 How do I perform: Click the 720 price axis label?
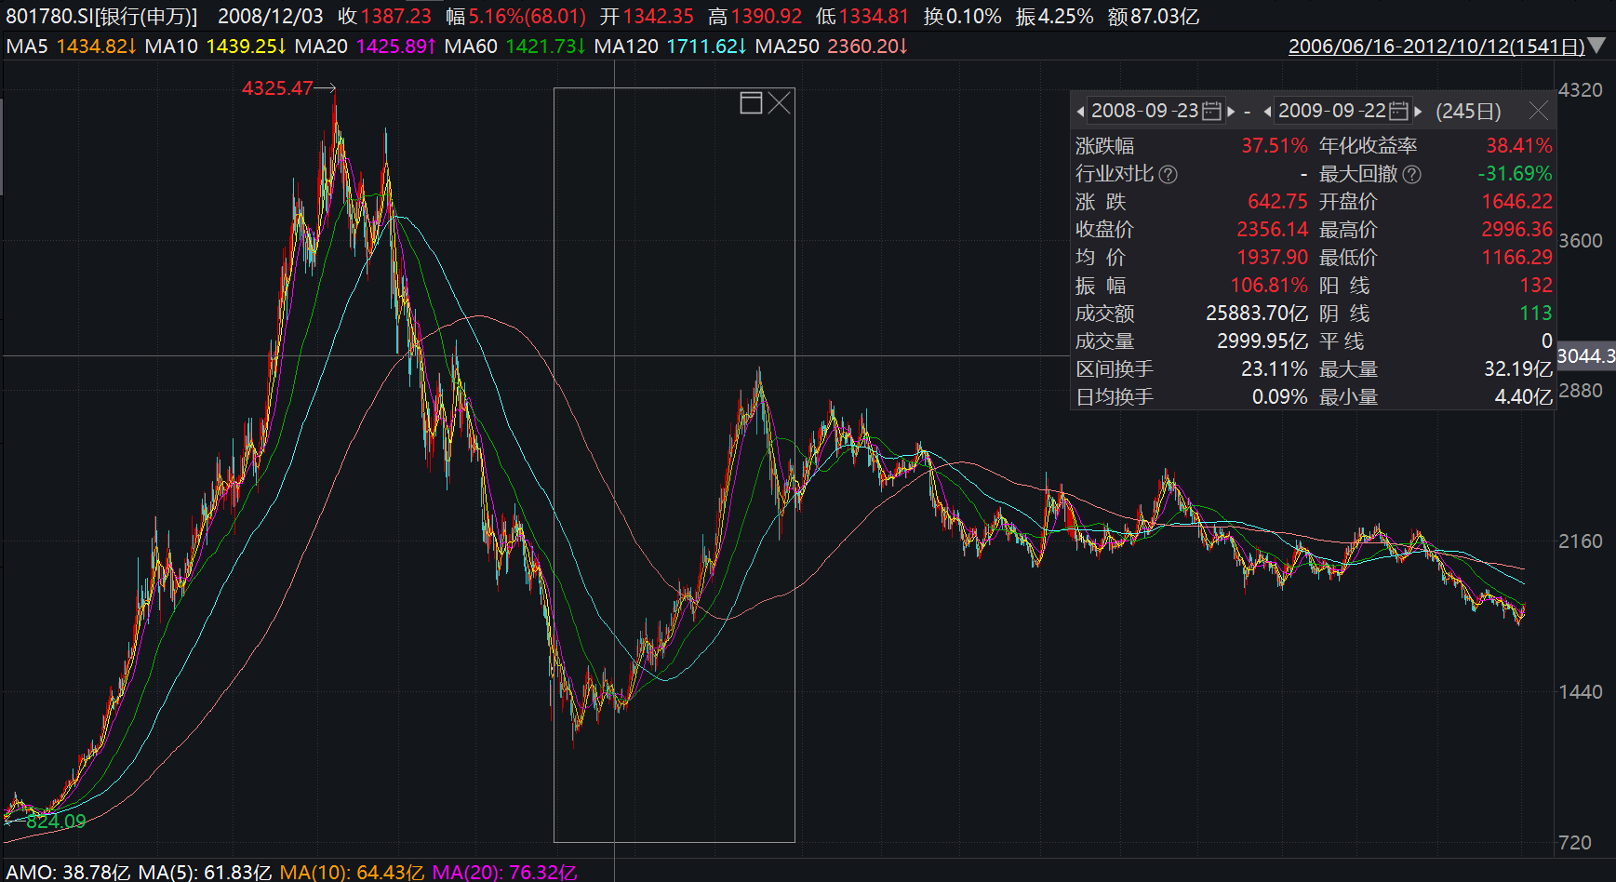(x=1575, y=843)
